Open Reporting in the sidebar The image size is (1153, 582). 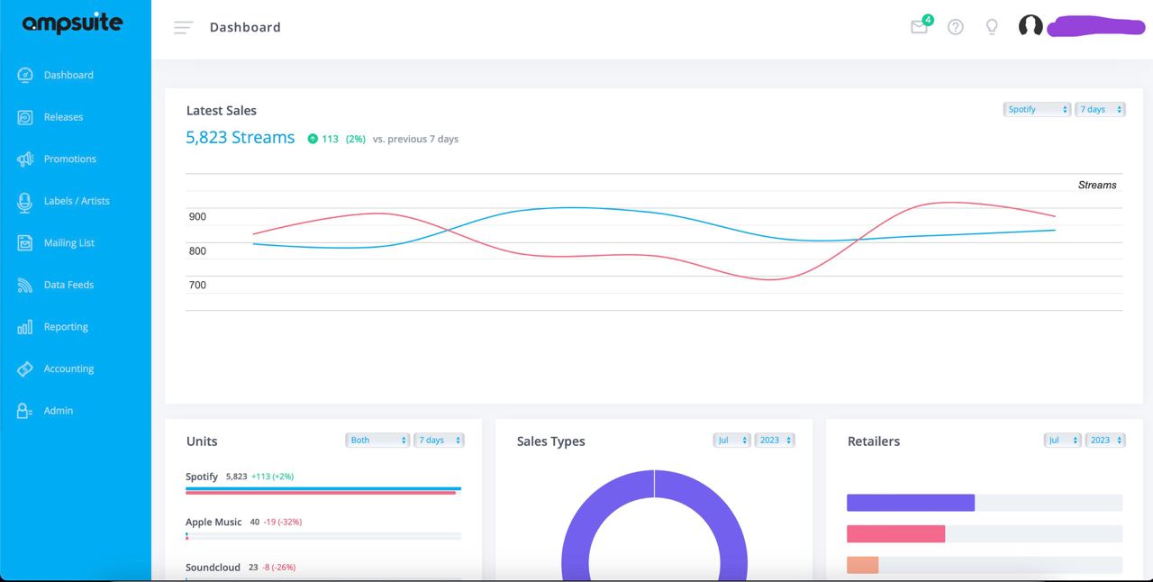(66, 327)
